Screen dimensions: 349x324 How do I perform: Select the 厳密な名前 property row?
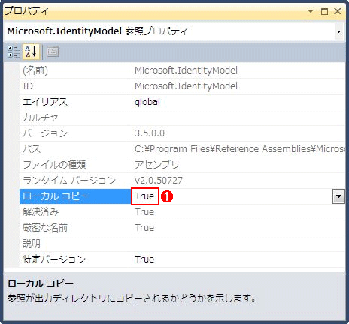[x=182, y=228]
